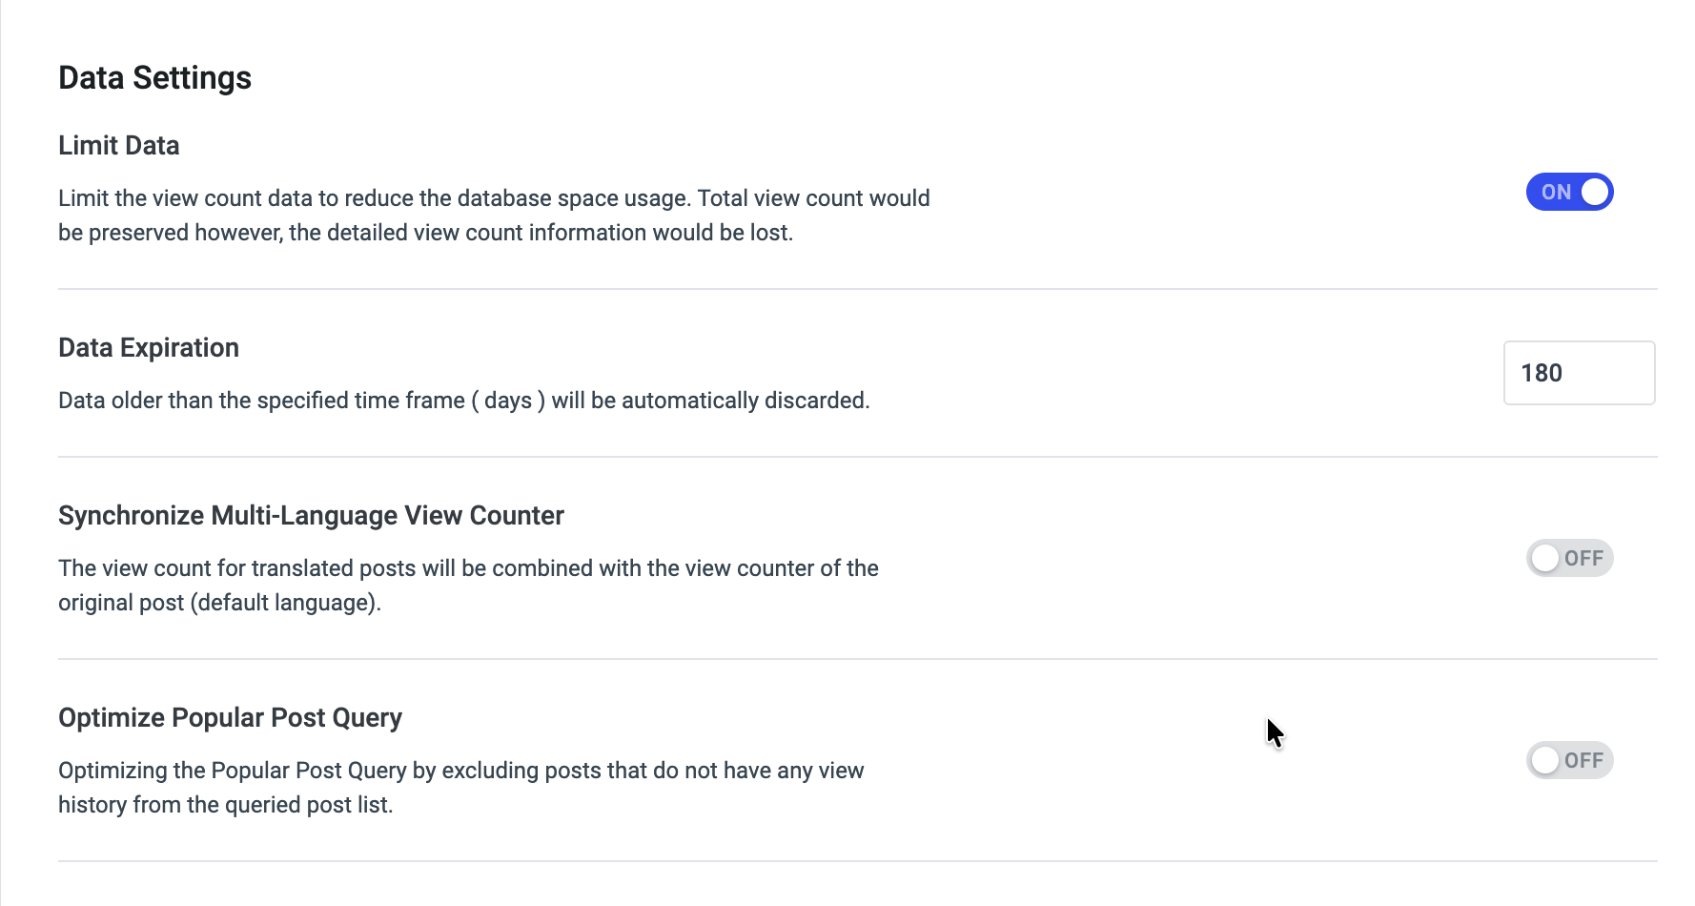The width and height of the screenshot is (1695, 906).
Task: Click the Popular Post Query description paragraph
Action: click(x=461, y=788)
